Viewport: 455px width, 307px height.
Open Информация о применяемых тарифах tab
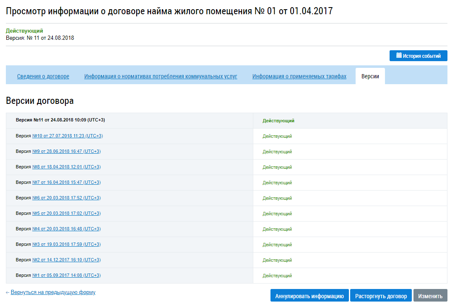click(x=299, y=76)
